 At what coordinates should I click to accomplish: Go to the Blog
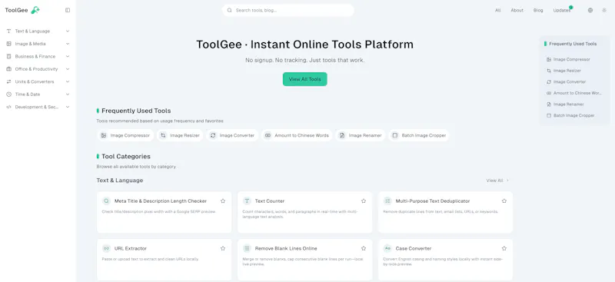pyautogui.click(x=538, y=11)
